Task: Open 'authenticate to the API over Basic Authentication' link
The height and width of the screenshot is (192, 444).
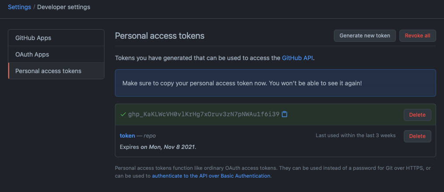Action: click(211, 175)
